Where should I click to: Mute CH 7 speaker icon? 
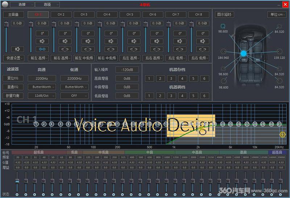click(179, 41)
